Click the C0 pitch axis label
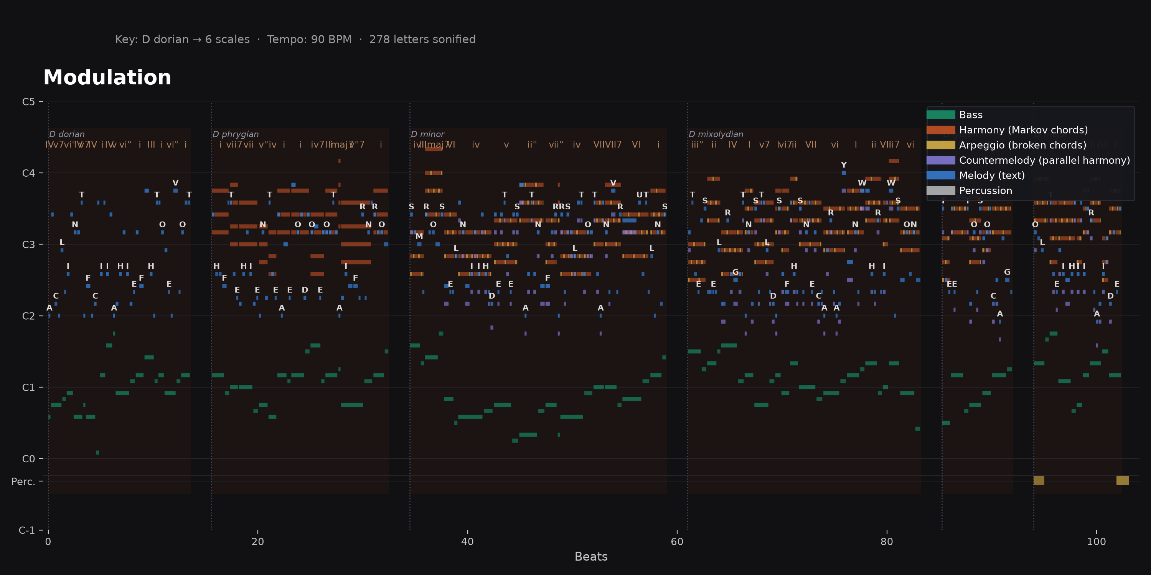The width and height of the screenshot is (1151, 575). tap(29, 459)
